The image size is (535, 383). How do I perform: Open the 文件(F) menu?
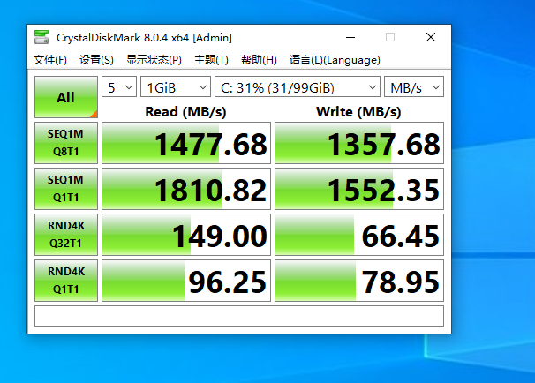(x=50, y=60)
